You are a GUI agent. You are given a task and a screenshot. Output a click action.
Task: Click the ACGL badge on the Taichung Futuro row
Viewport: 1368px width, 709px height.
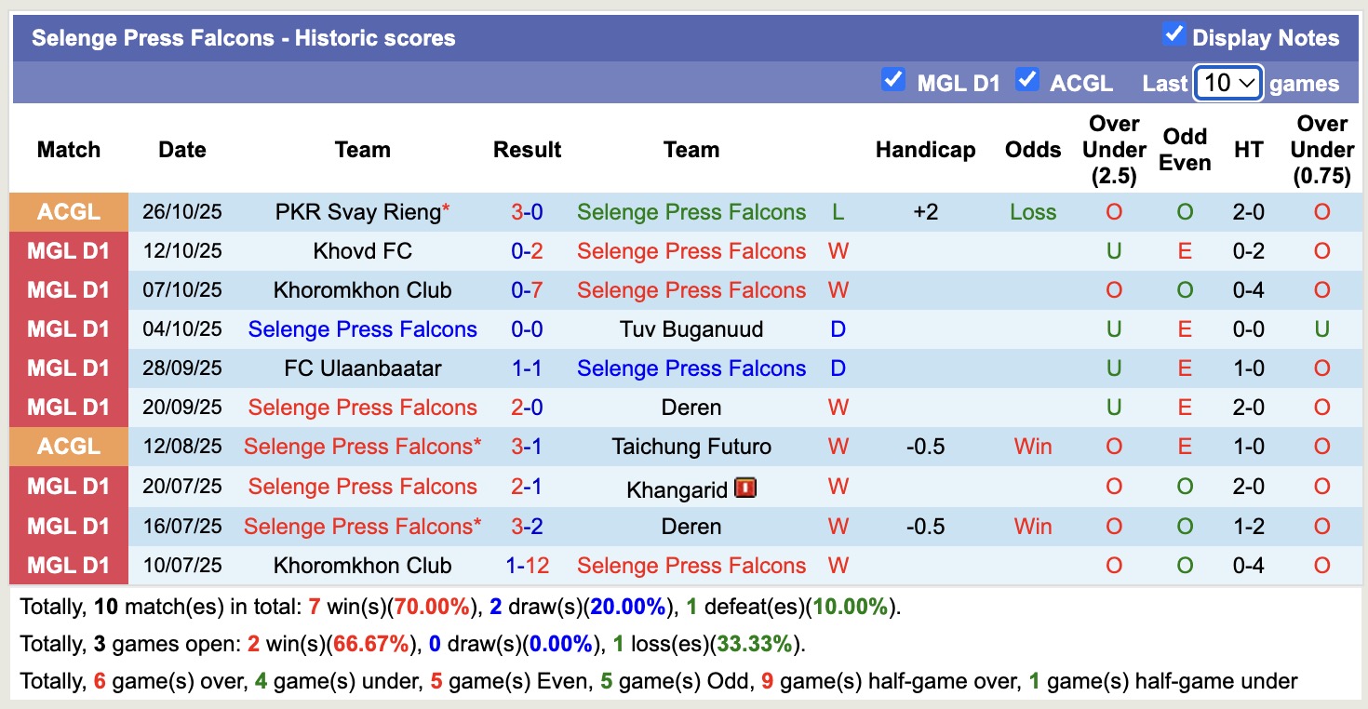(68, 446)
